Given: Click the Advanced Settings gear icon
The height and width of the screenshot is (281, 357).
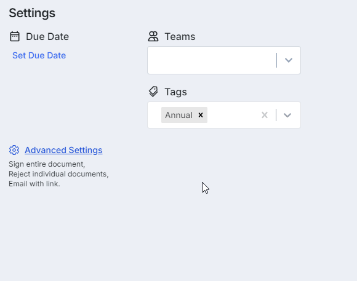Looking at the screenshot, I should click(14, 150).
